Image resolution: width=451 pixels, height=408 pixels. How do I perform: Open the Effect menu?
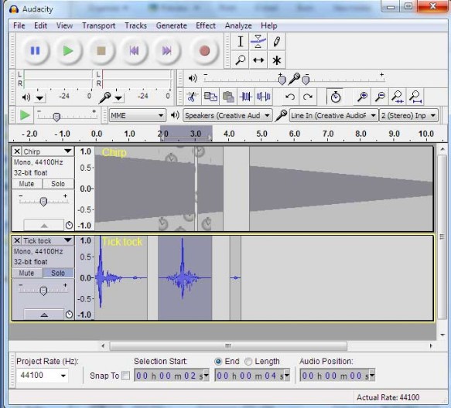point(206,25)
